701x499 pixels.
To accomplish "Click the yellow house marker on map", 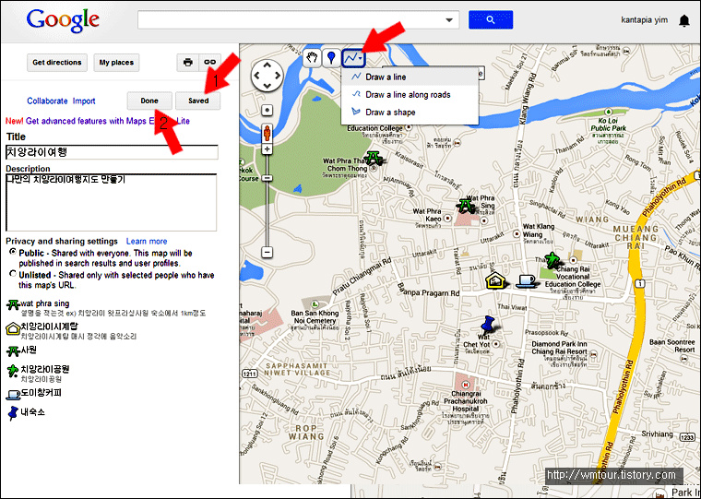I will click(495, 281).
